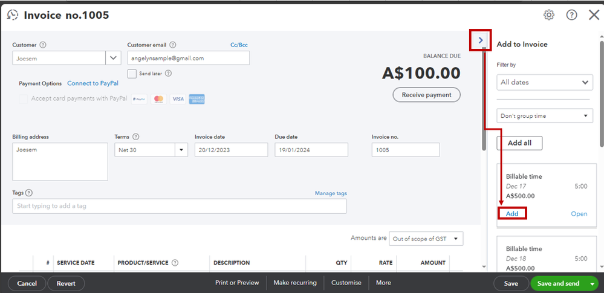Open the Customise option
The height and width of the screenshot is (293, 604).
pos(346,283)
